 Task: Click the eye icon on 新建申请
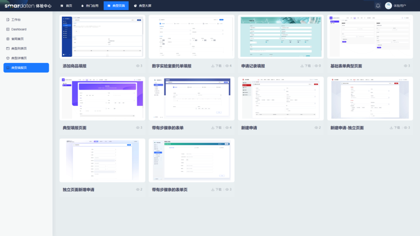coord(316,128)
